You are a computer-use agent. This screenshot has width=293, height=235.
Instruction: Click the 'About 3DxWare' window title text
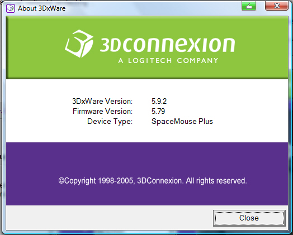[x=42, y=8]
